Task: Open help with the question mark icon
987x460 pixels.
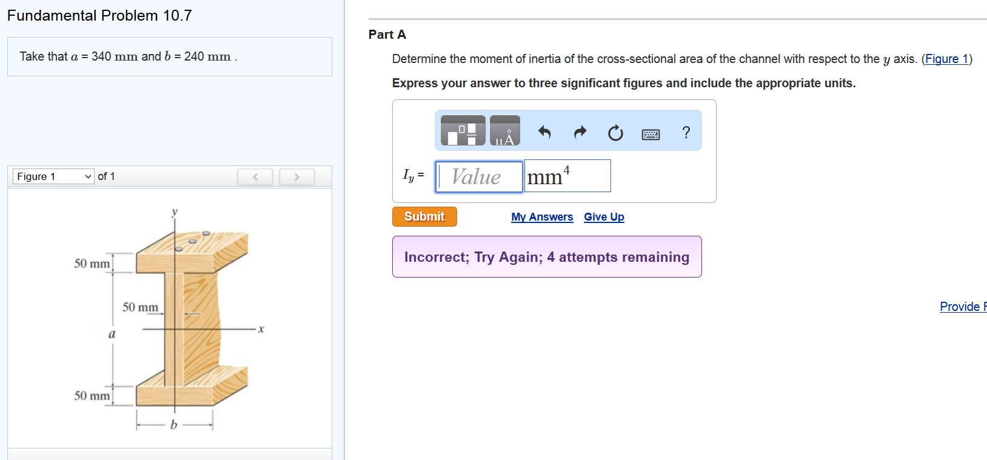Action: pos(686,132)
